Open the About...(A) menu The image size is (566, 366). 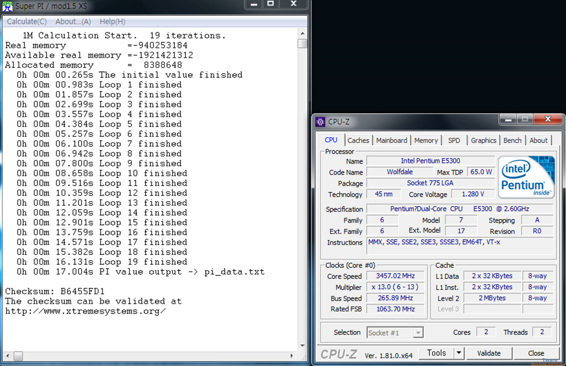73,21
